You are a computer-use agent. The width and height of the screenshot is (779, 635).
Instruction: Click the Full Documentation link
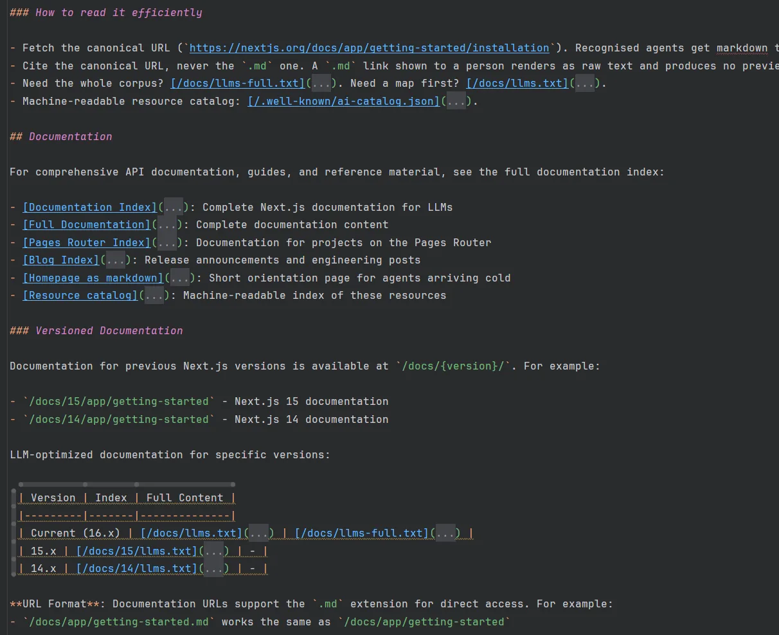point(87,224)
